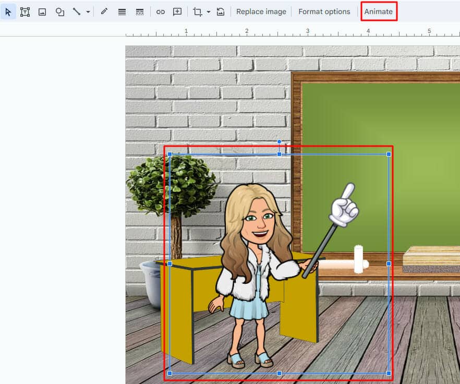Click the Replace image button
Image resolution: width=460 pixels, height=384 pixels.
261,11
